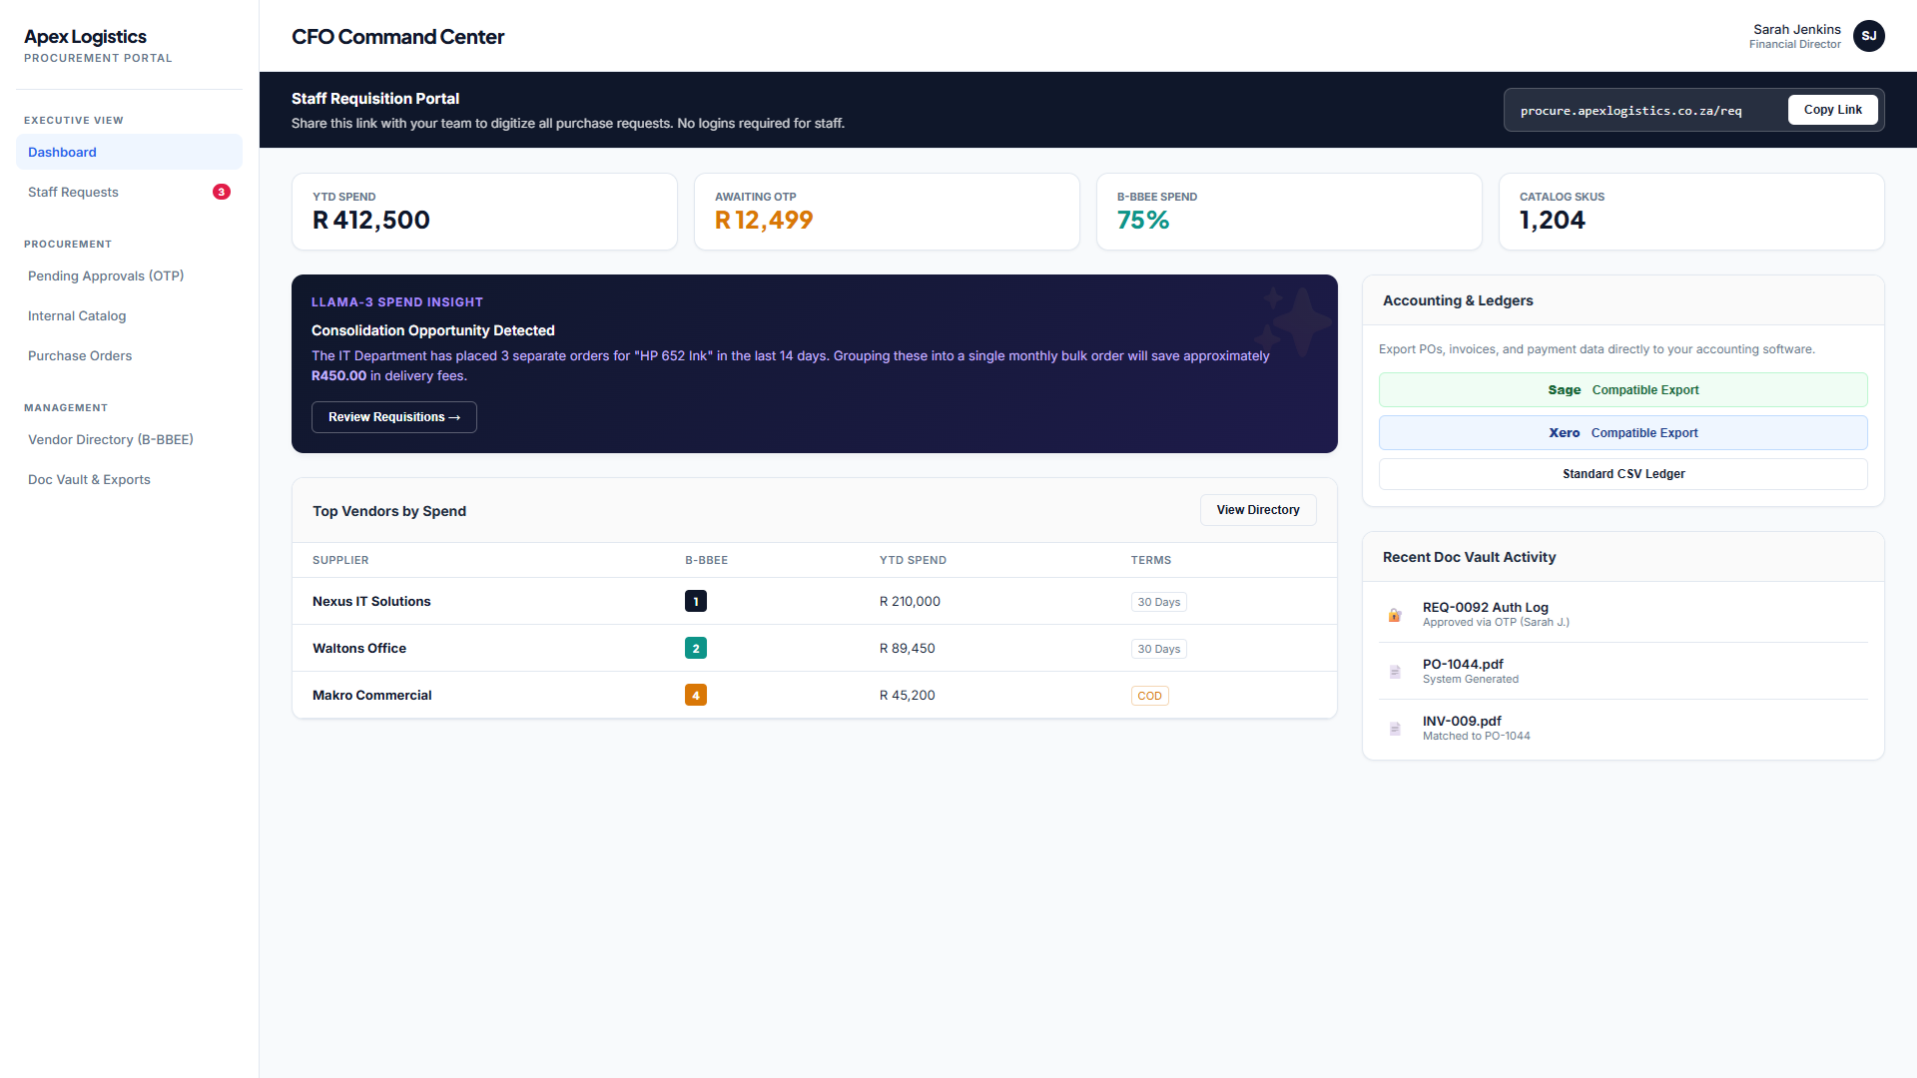Navigate to the Internal Catalog page
1917x1078 pixels.
pos(77,315)
